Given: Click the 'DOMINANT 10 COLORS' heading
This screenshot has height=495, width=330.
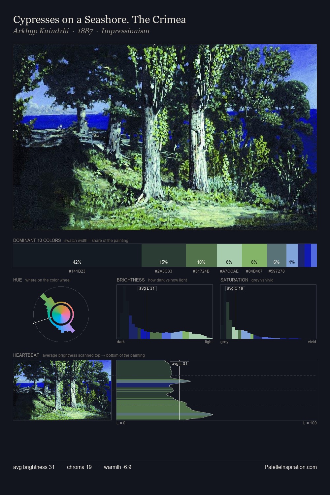Looking at the screenshot, I should click(x=37, y=240).
